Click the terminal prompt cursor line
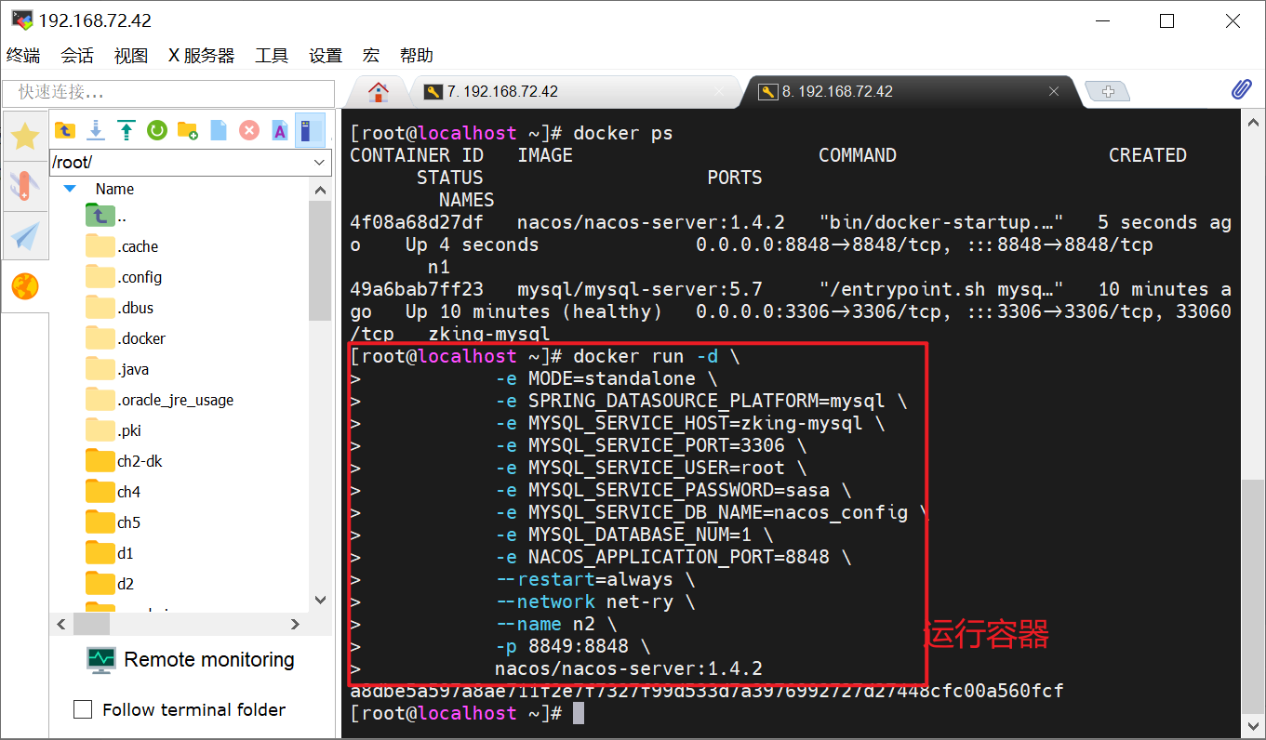Image resolution: width=1266 pixels, height=740 pixels. coord(465,713)
